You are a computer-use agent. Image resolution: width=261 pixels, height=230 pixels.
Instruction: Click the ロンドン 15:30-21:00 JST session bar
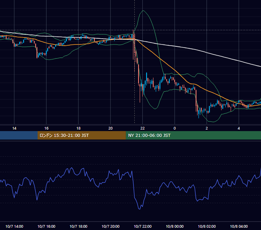click(81, 135)
